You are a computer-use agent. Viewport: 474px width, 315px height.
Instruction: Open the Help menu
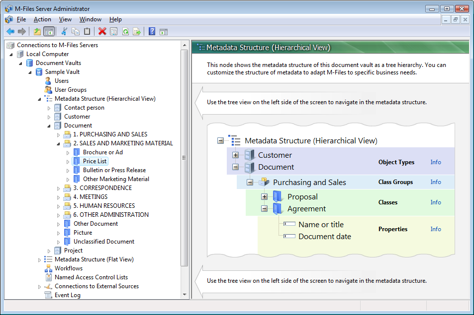point(115,19)
